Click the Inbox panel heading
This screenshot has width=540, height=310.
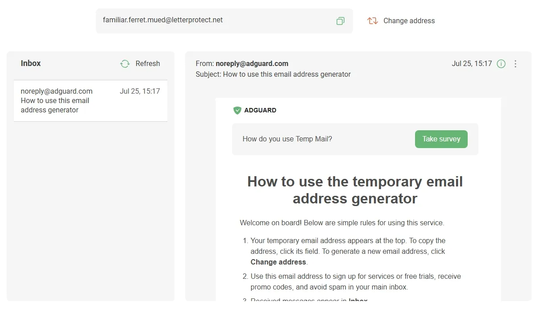31,63
